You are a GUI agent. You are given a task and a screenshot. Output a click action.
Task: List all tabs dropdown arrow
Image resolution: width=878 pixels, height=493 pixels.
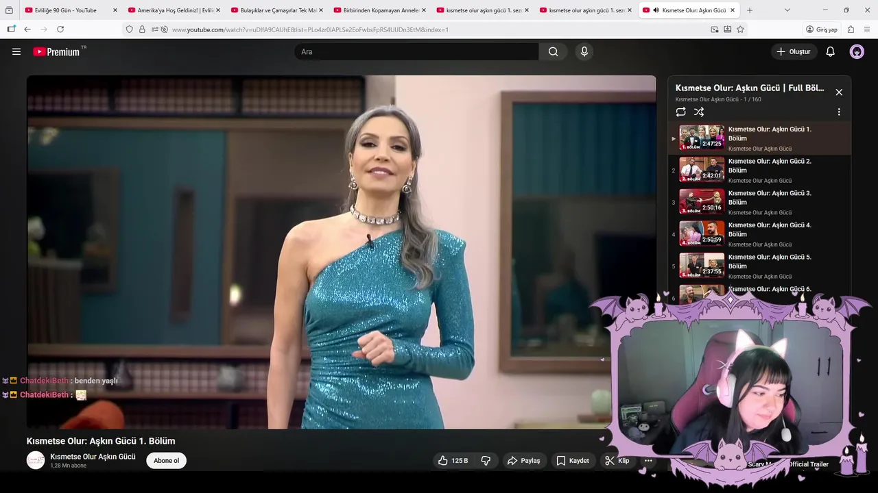(787, 10)
